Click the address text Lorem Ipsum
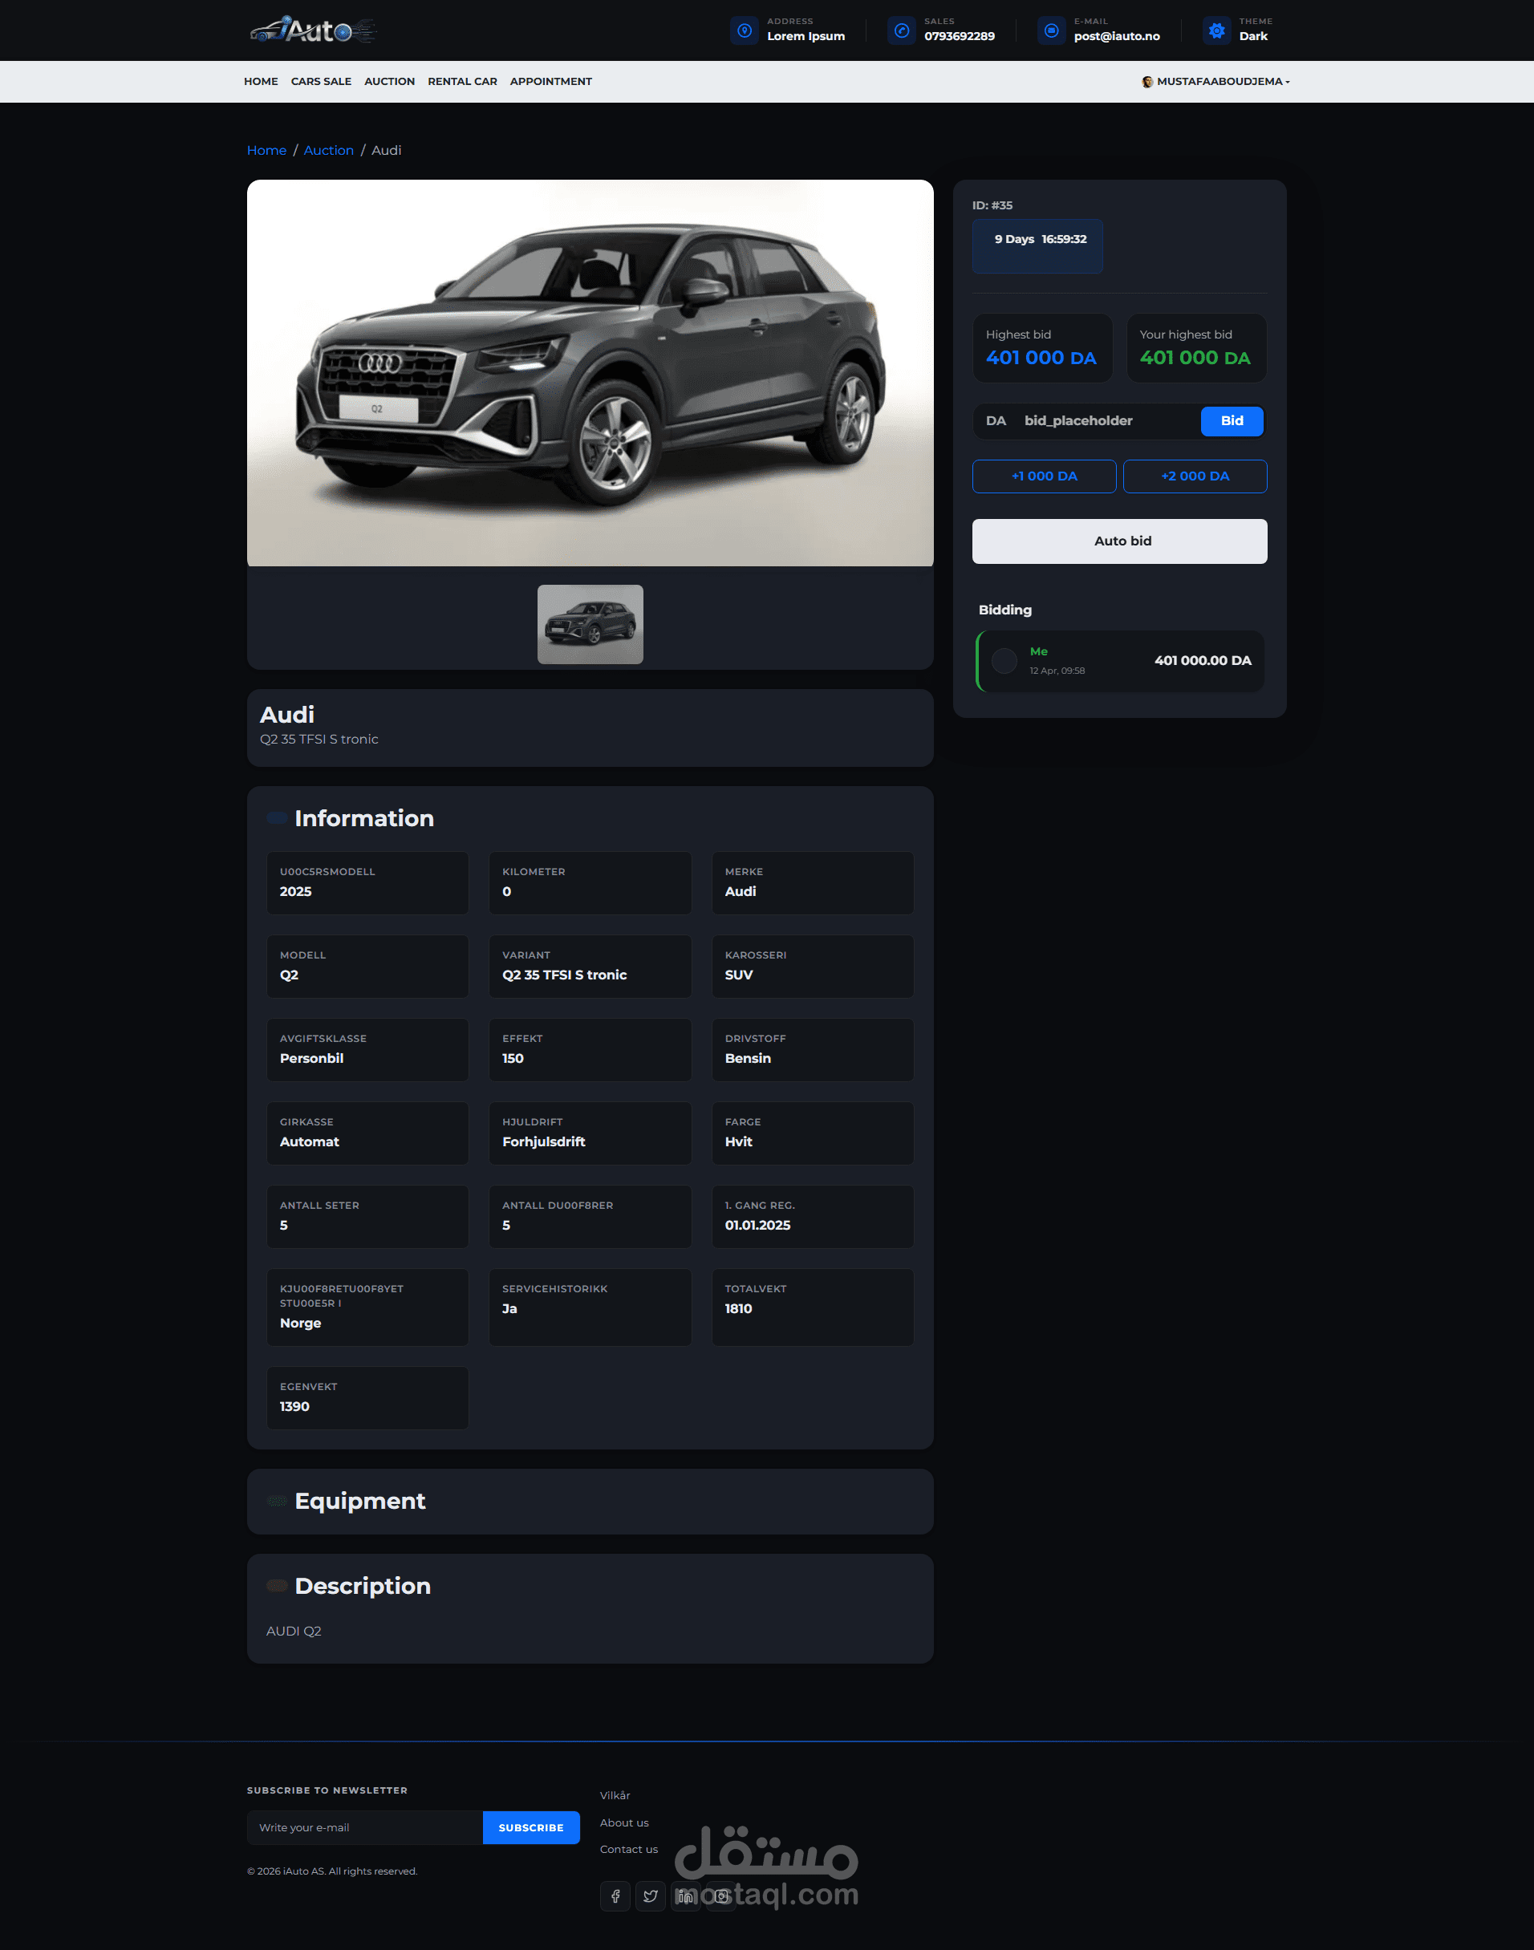 coord(806,36)
